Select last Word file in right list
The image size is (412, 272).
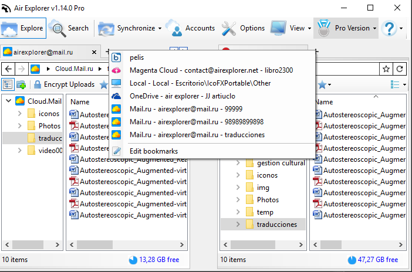pos(359,215)
